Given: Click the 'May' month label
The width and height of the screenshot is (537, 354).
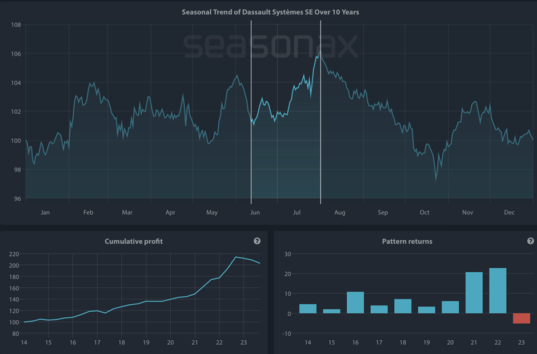Looking at the screenshot, I should 212,213.
